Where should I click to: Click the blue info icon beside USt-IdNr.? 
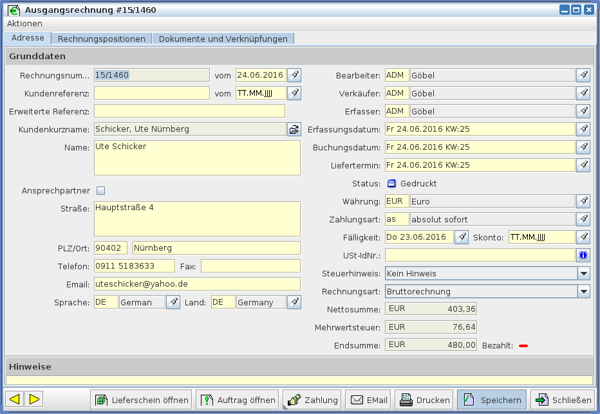(x=583, y=255)
